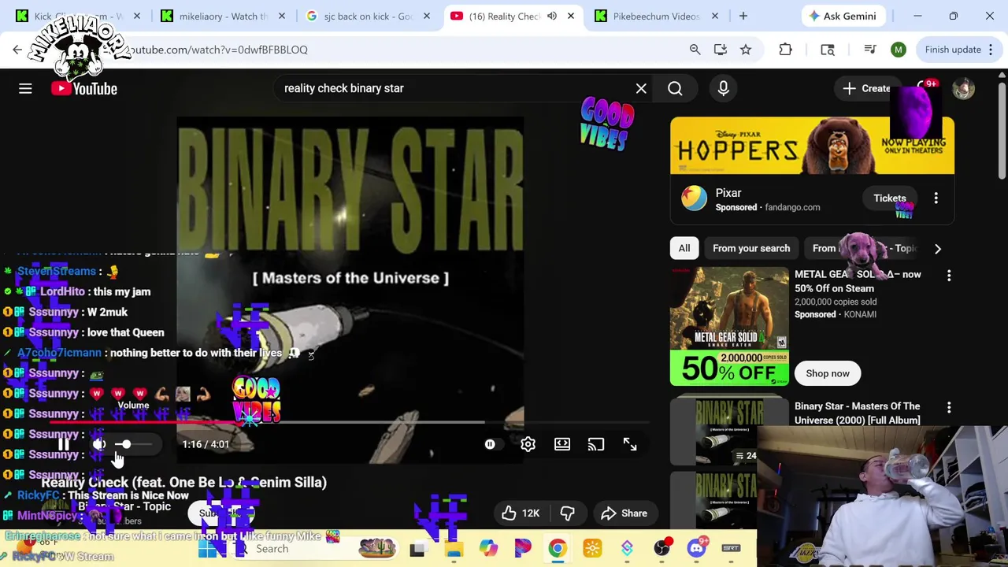Click Shop now on the Konami ad
This screenshot has height=567, width=1008.
point(828,373)
